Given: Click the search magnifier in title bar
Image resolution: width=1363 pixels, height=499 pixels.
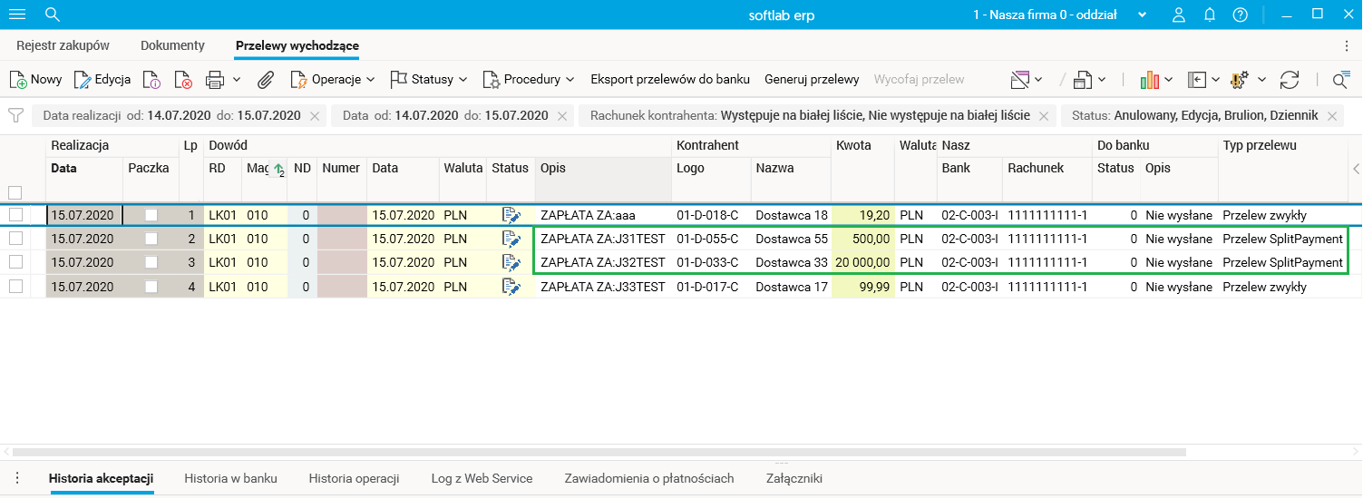Looking at the screenshot, I should pyautogui.click(x=53, y=15).
